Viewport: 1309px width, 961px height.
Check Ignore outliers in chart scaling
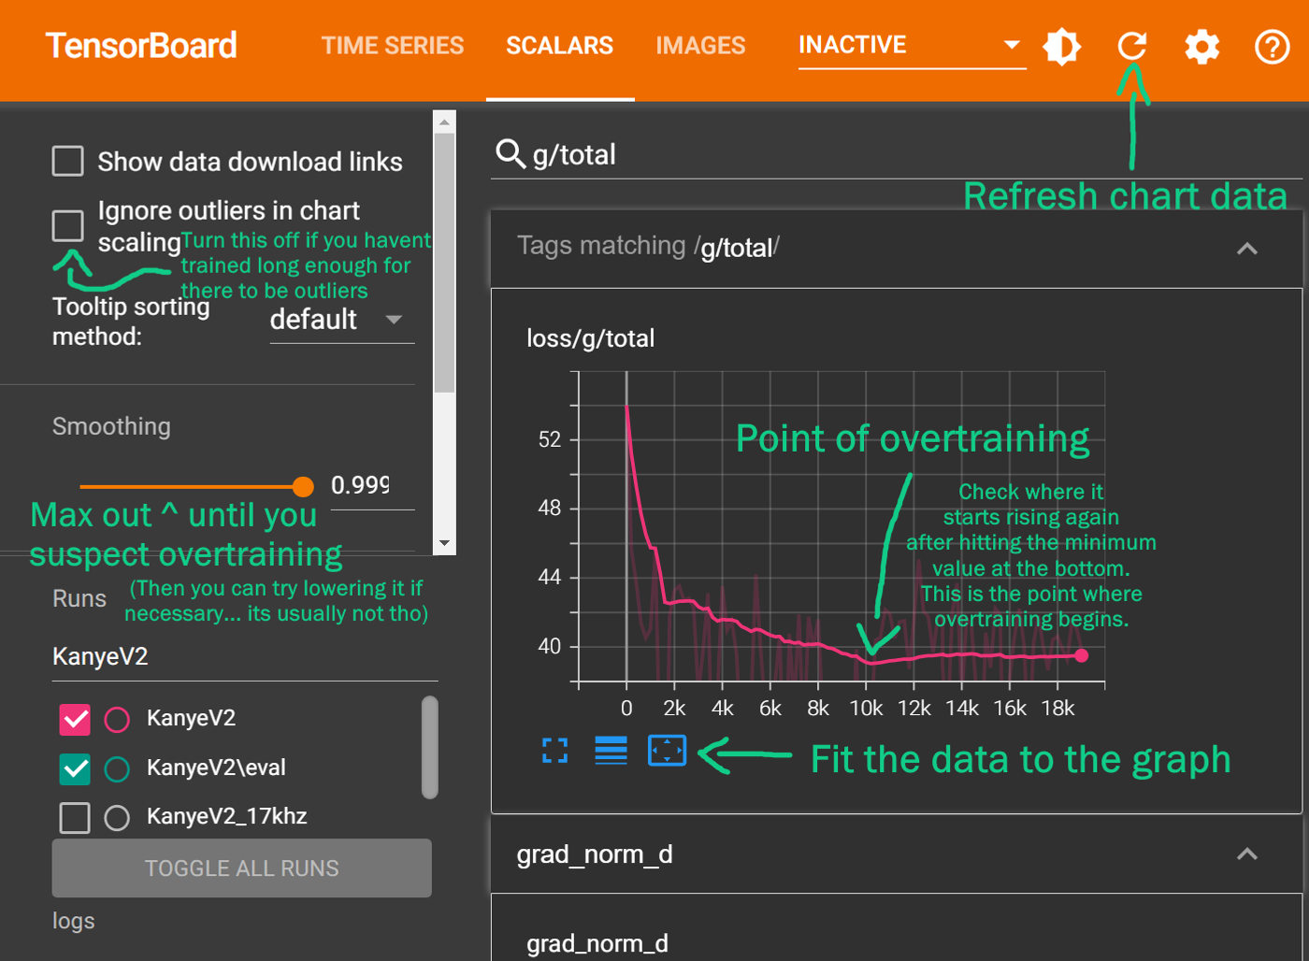coord(67,225)
